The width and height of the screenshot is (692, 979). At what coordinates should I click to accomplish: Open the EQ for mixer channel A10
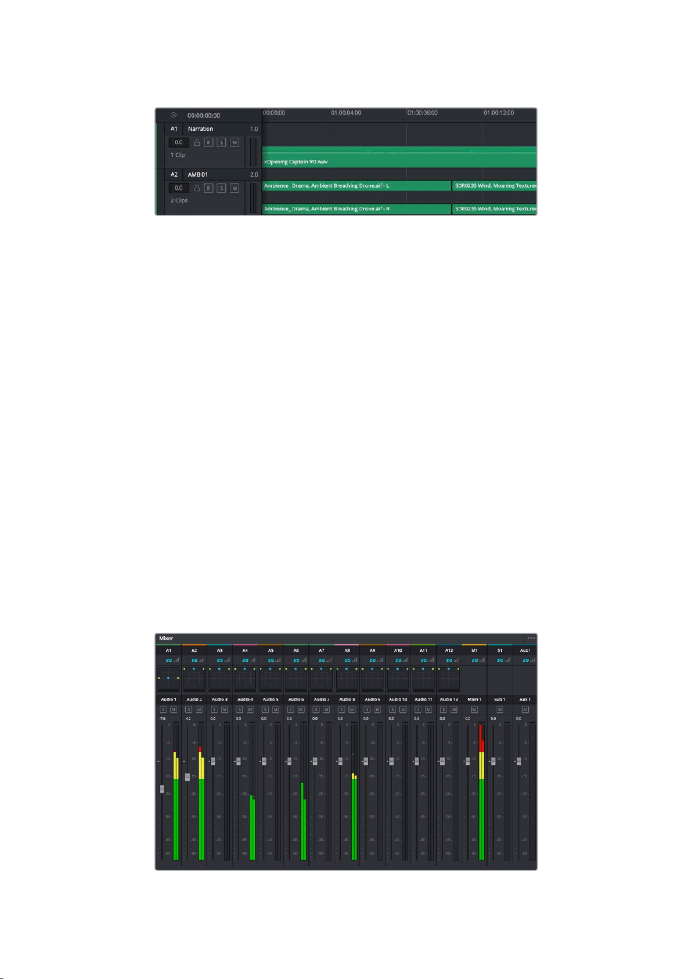coord(398,660)
